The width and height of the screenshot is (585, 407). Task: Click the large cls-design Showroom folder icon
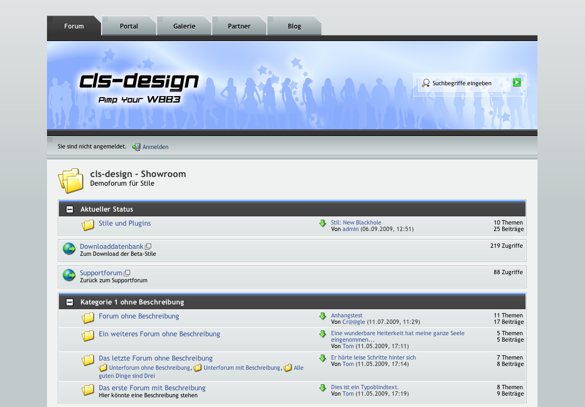pos(71,180)
